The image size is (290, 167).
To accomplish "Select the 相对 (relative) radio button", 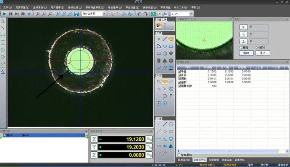I will pyautogui.click(x=241, y=47).
